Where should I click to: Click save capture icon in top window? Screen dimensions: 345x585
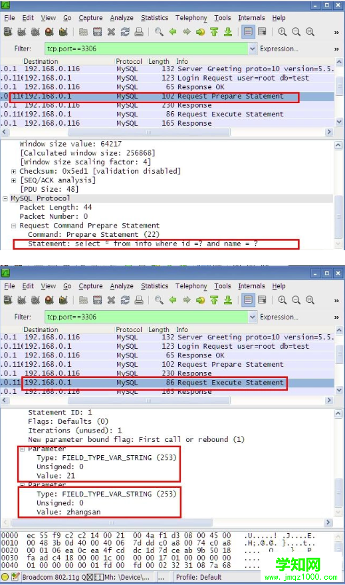click(x=97, y=32)
